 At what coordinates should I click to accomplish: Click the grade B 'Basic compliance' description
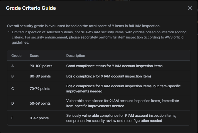(x=109, y=76)
